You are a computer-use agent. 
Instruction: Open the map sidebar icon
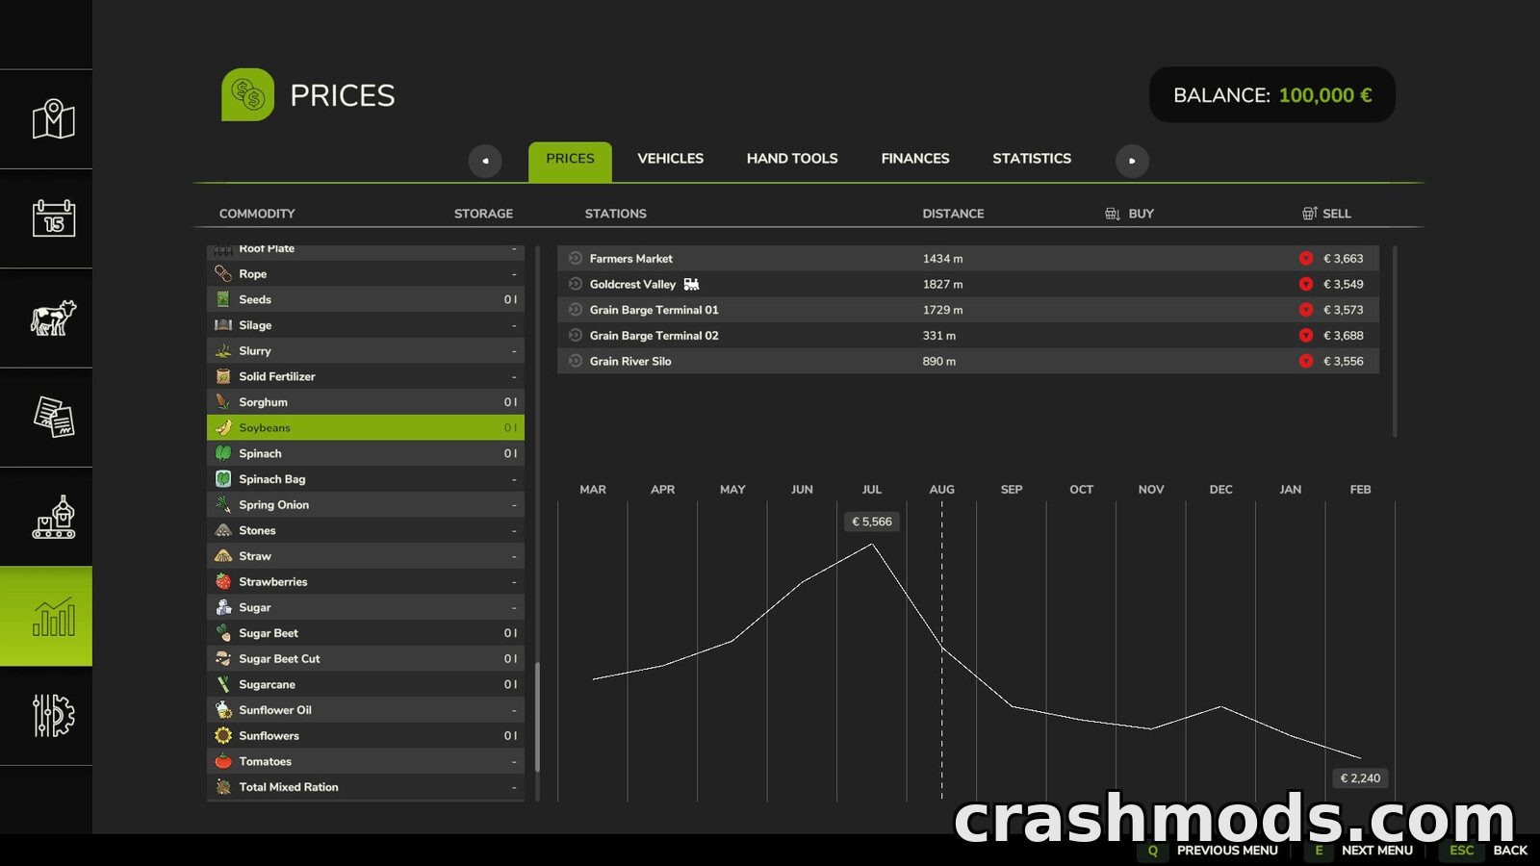(53, 119)
